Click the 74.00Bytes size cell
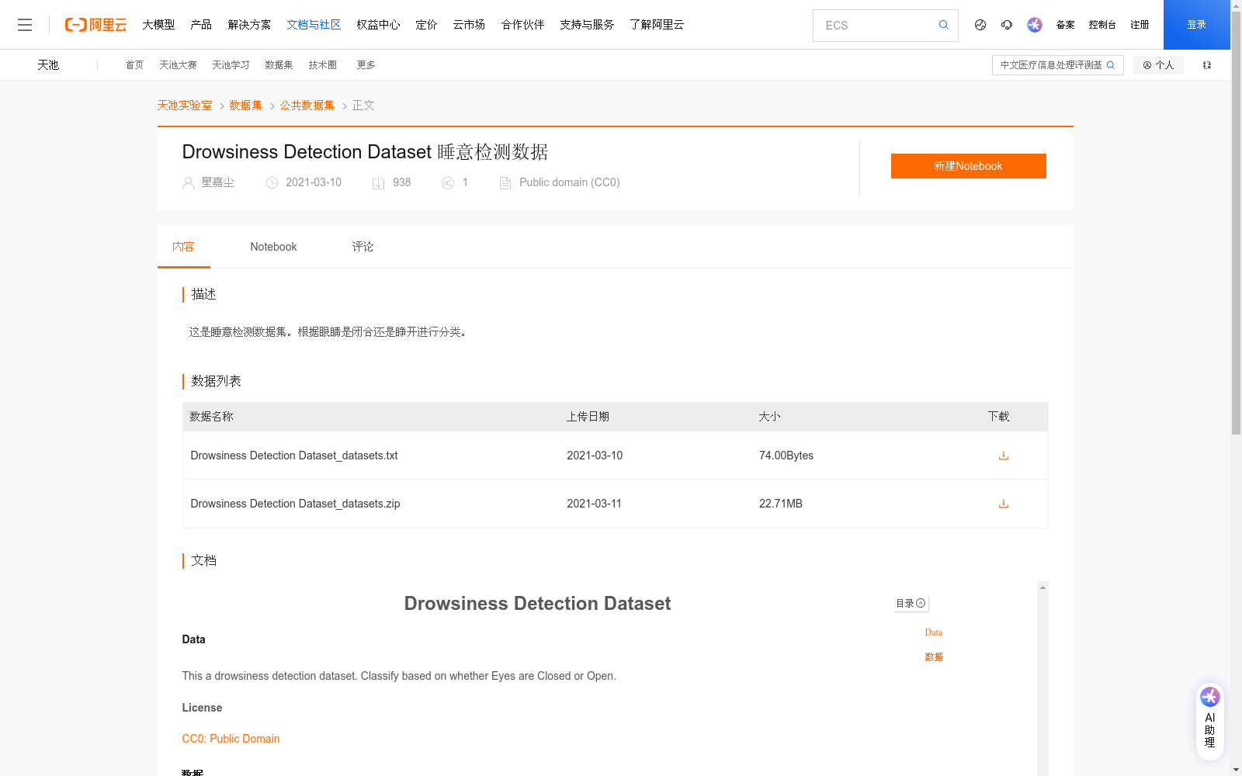The image size is (1242, 776). 786,456
